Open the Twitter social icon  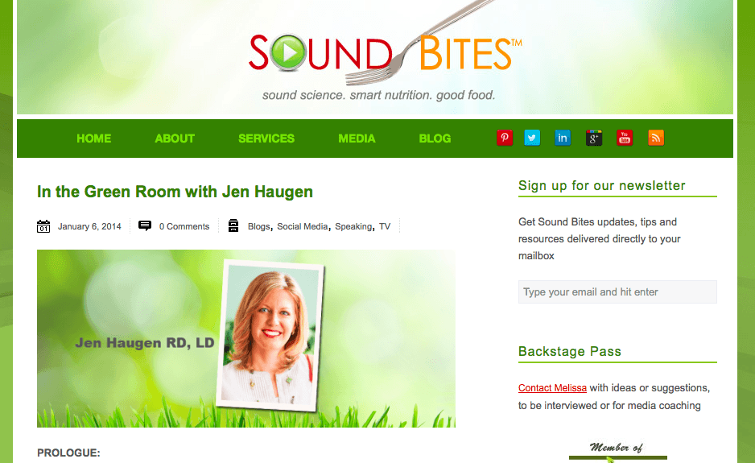[x=532, y=138]
